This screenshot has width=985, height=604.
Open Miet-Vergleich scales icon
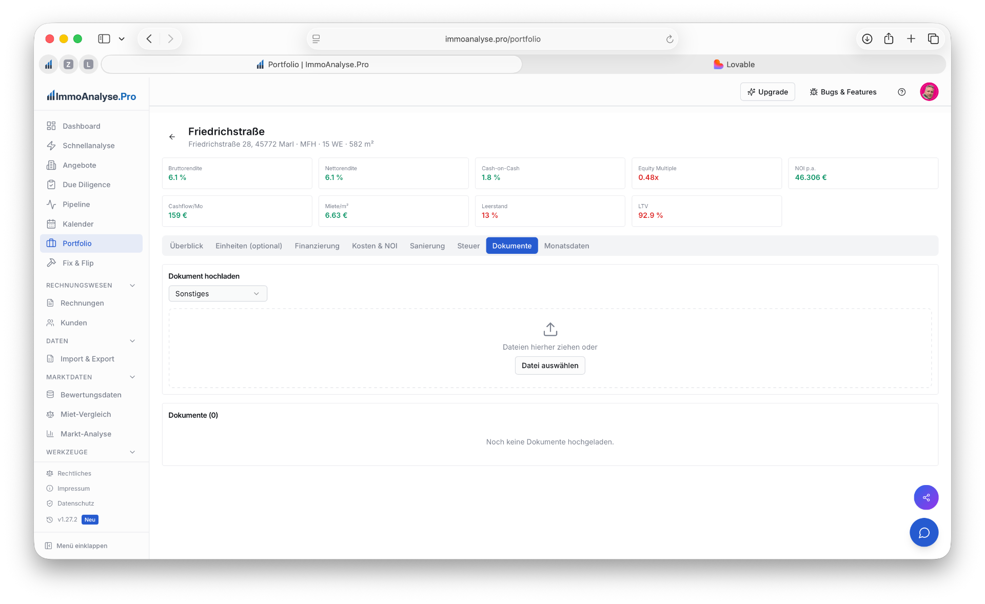50,414
